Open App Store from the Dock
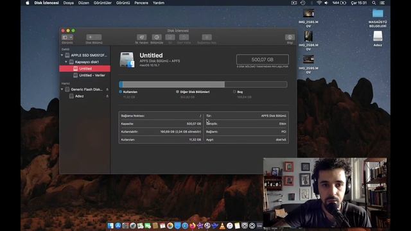 click(x=118, y=225)
